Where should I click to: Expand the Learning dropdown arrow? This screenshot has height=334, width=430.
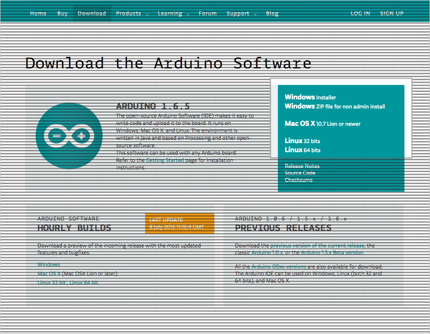(x=188, y=14)
